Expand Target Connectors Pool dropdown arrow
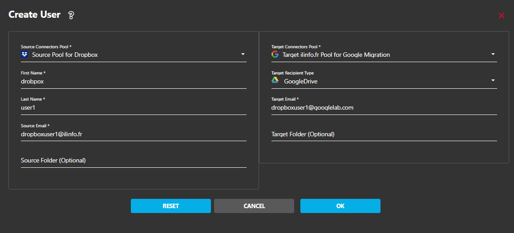514x233 pixels. pos(493,54)
